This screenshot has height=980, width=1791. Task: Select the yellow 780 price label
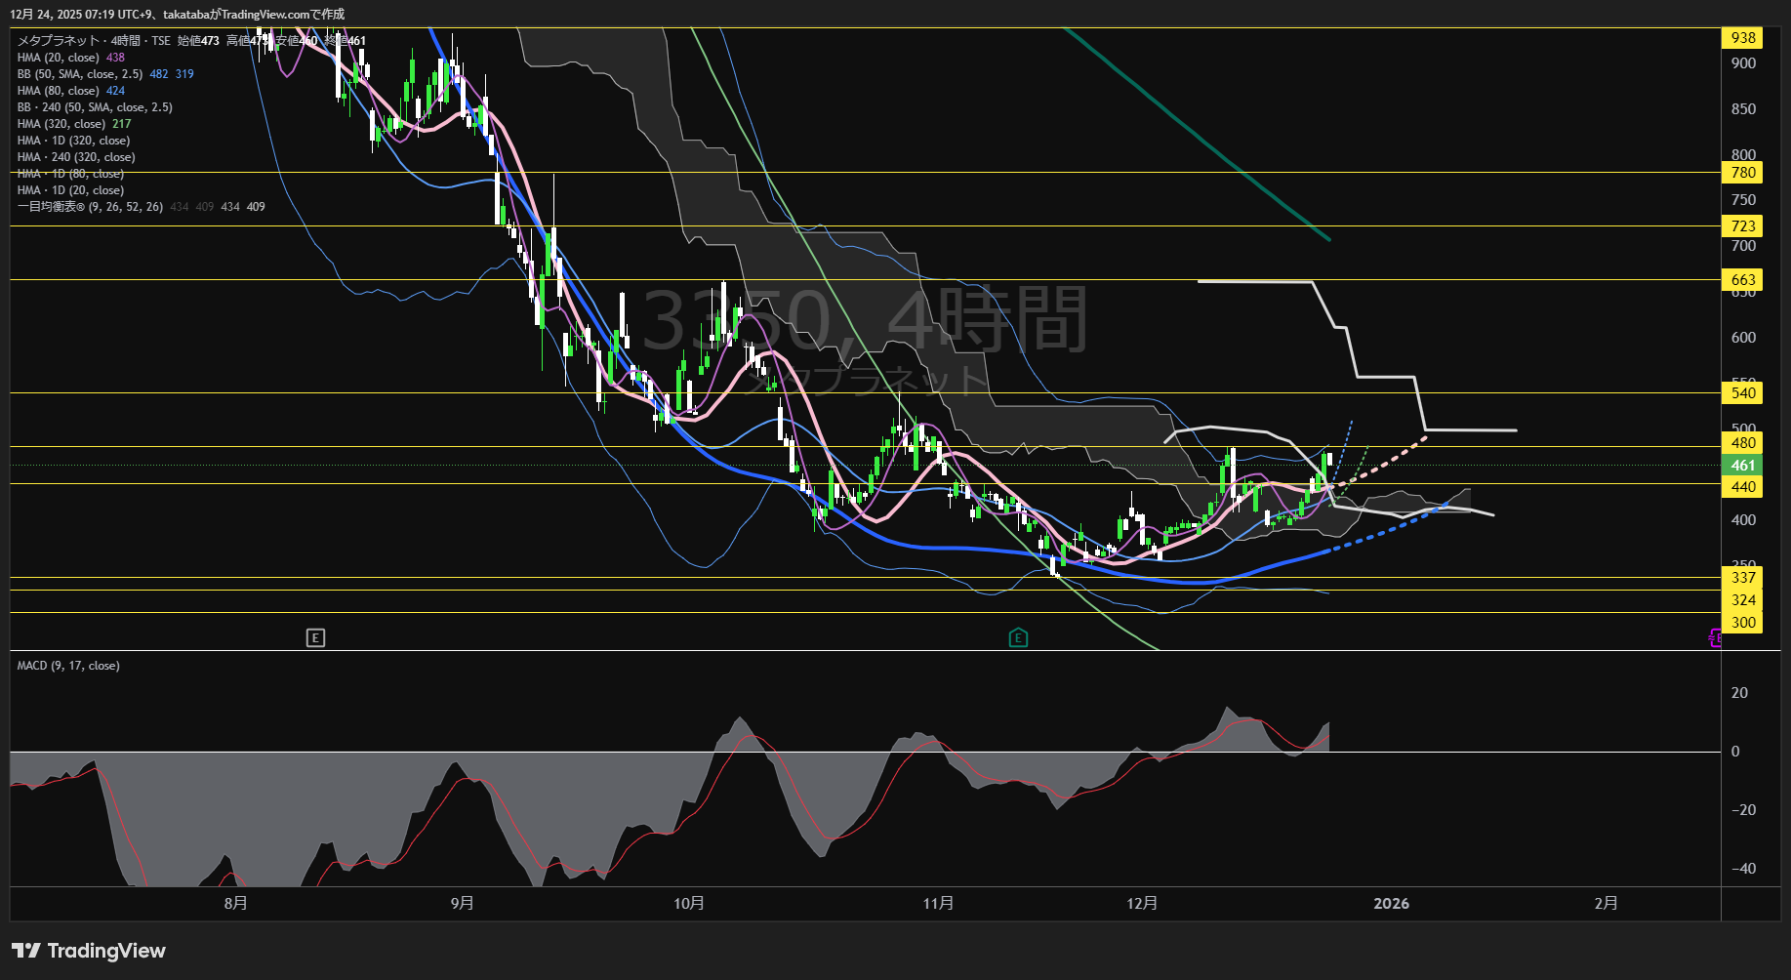click(x=1743, y=173)
